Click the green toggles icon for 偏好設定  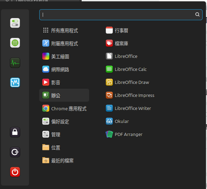[x=46, y=121]
